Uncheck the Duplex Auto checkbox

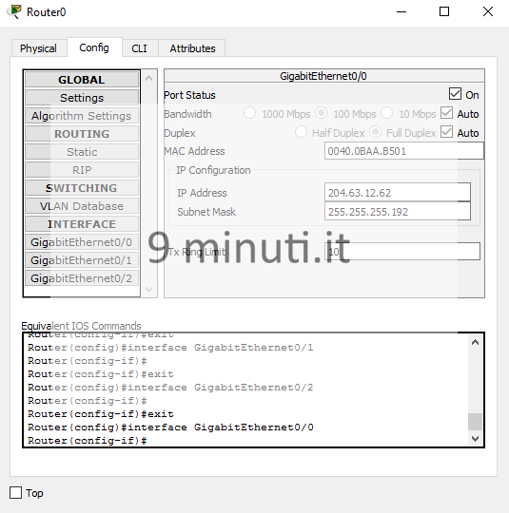point(446,132)
